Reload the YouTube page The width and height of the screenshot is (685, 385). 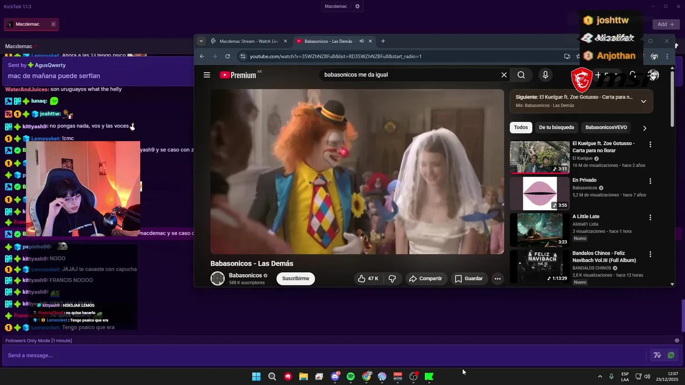[227, 56]
